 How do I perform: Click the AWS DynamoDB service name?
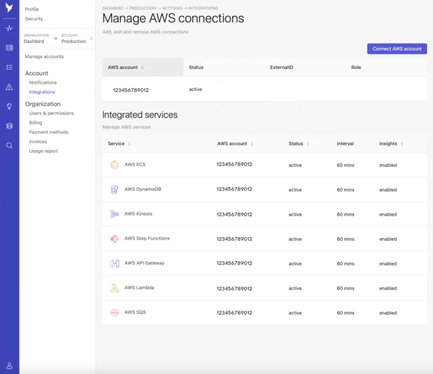click(x=143, y=189)
